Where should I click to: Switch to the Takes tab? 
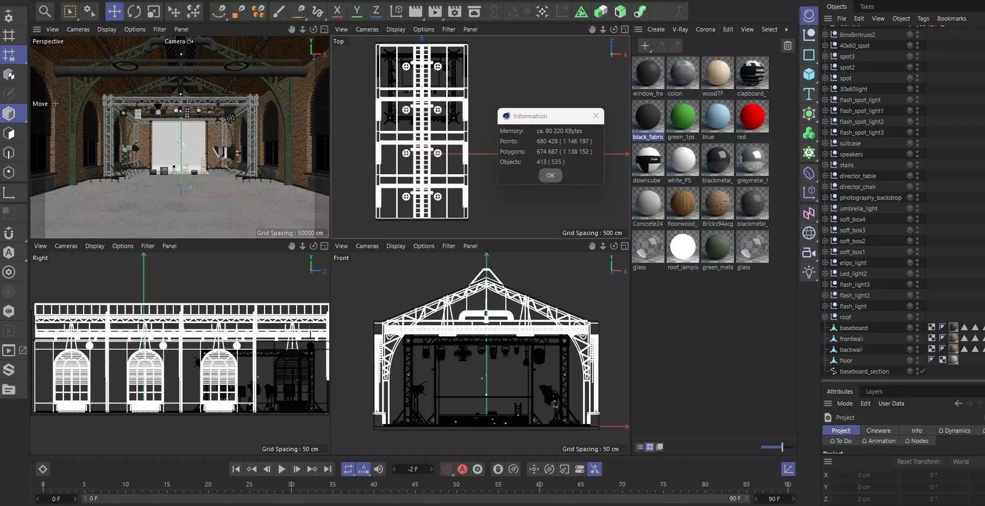867,7
